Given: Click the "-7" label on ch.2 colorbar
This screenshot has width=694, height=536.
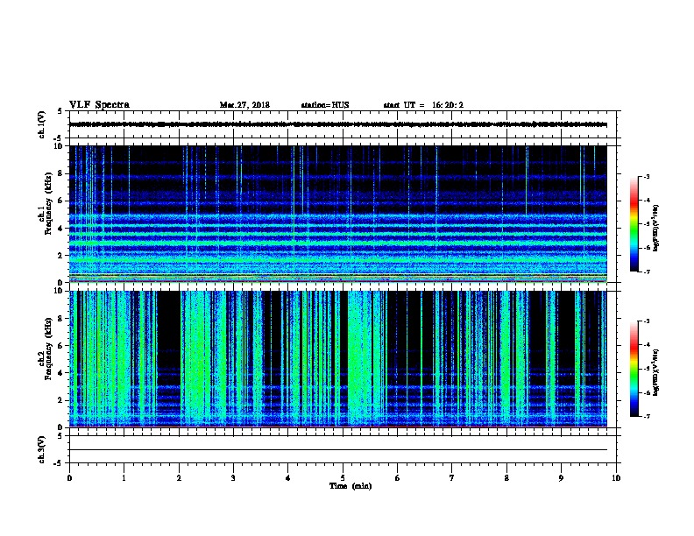Looking at the screenshot, I should pyautogui.click(x=646, y=417).
